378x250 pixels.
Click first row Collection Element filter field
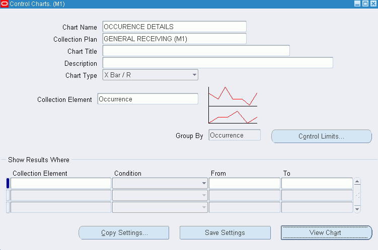[x=61, y=183]
